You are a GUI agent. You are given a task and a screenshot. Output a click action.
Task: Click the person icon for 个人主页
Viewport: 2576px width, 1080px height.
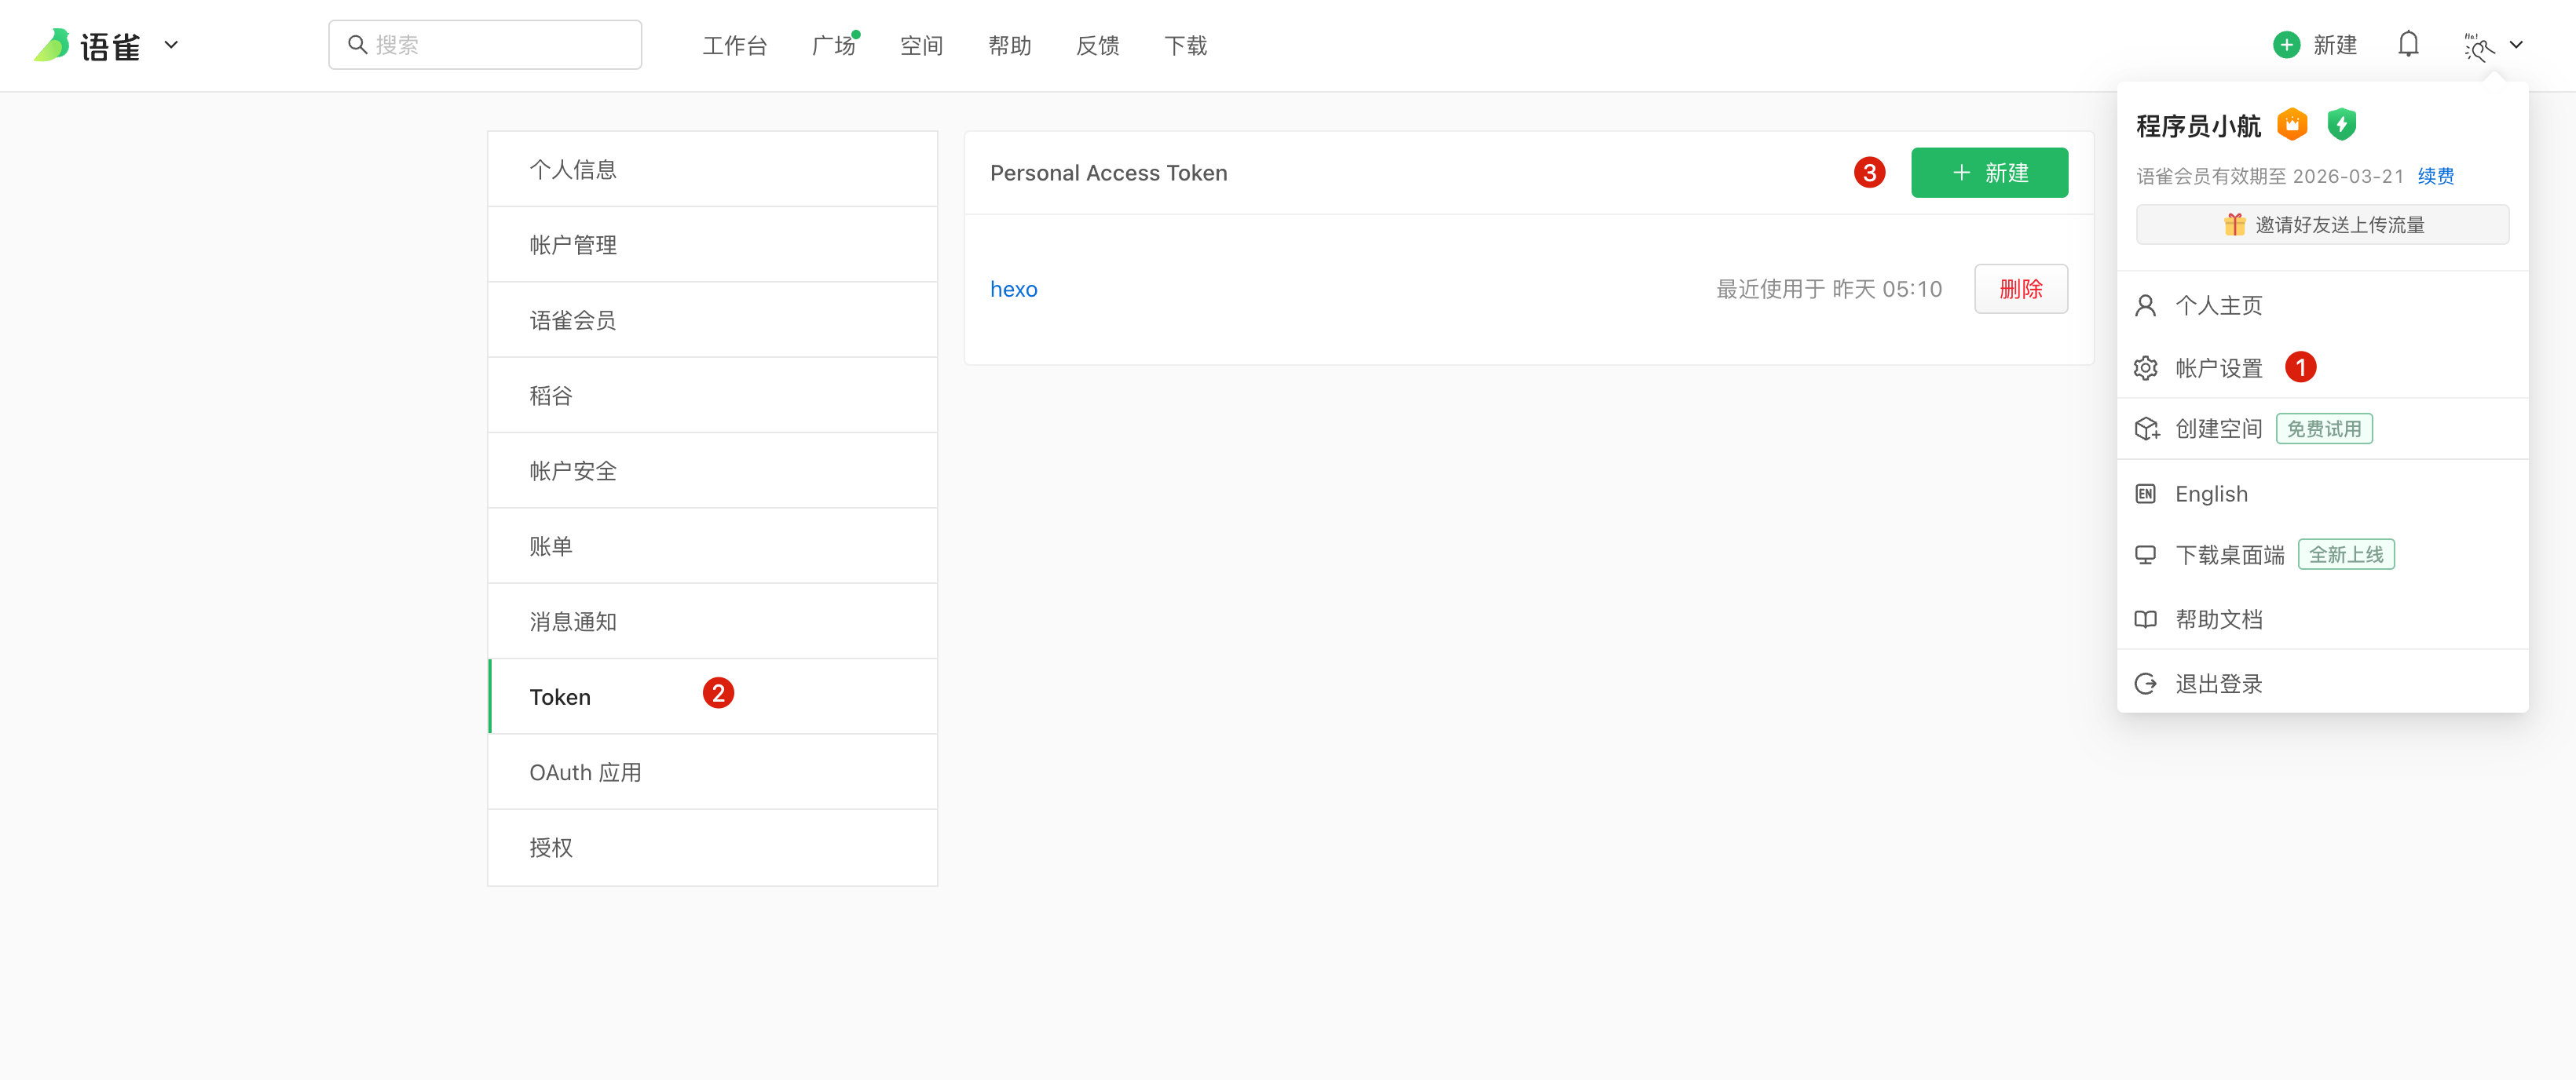2145,306
